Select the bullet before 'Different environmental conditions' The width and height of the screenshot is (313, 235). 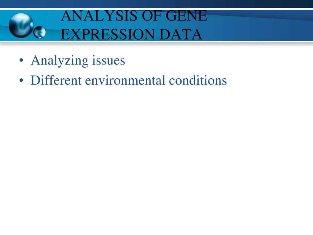coord(21,80)
